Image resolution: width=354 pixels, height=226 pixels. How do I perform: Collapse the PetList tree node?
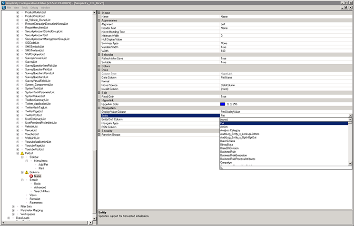coord(18,153)
